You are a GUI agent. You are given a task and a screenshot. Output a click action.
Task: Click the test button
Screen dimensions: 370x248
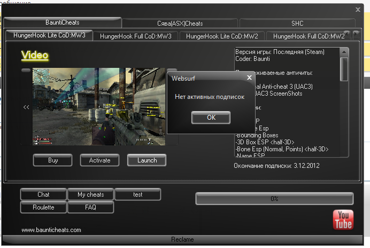pyautogui.click(x=138, y=195)
